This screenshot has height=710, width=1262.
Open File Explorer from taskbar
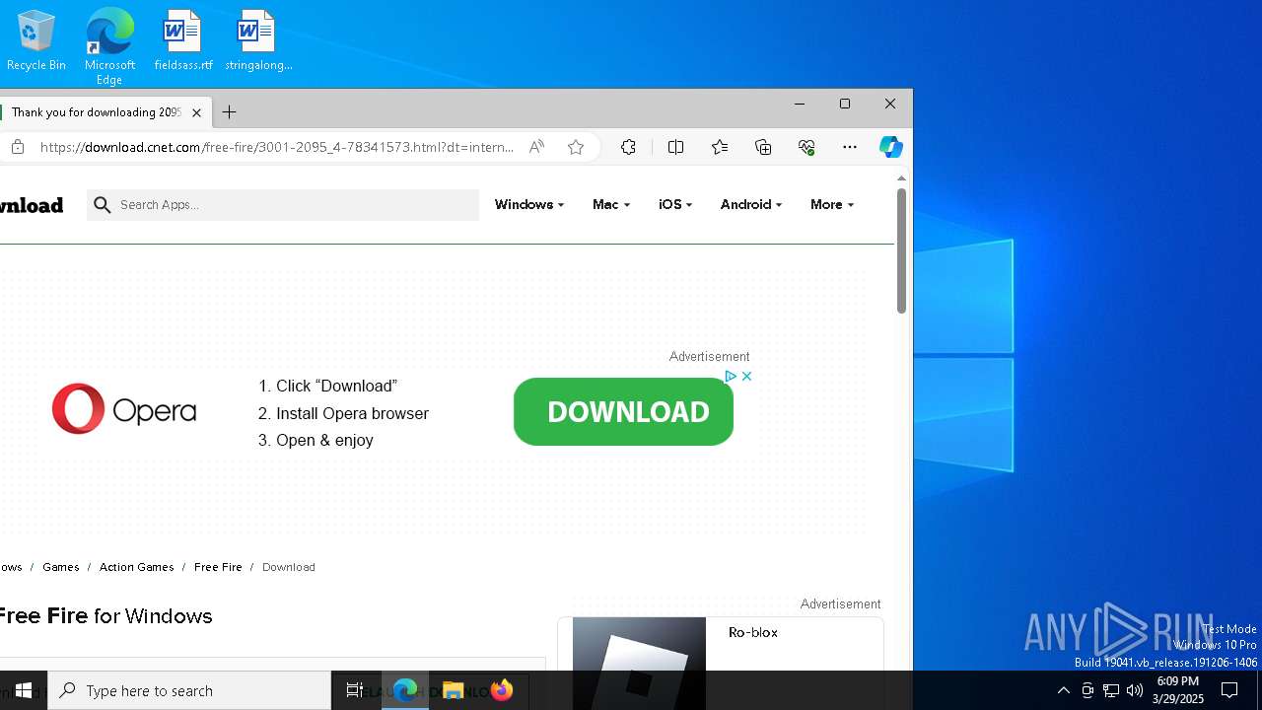tap(454, 690)
